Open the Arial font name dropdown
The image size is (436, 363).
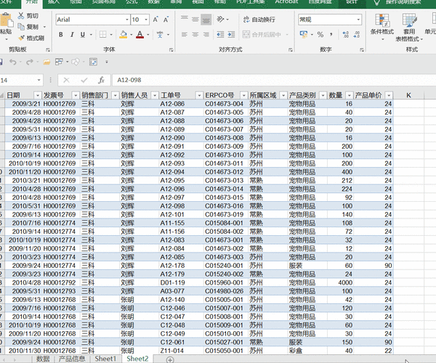[127, 20]
